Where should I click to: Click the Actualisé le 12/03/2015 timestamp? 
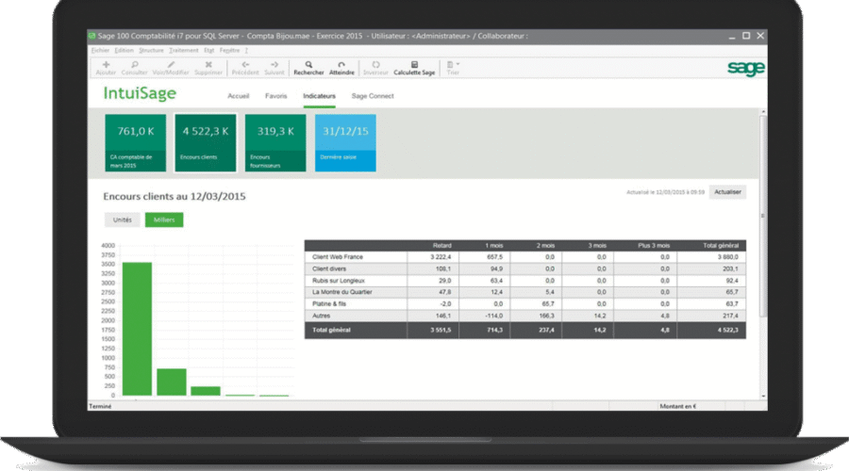coord(665,192)
